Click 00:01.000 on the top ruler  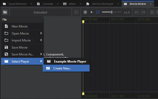coord(117,19)
